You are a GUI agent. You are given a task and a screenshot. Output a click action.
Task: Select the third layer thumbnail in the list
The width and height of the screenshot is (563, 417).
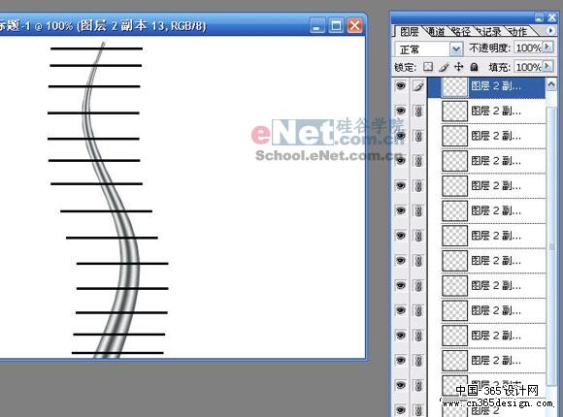coord(454,136)
